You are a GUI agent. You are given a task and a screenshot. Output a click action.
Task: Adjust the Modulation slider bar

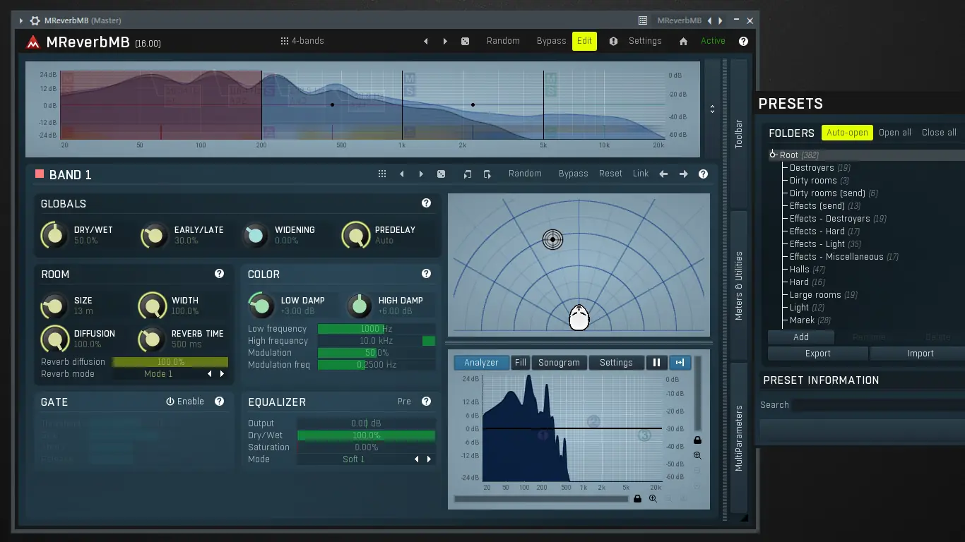point(376,353)
